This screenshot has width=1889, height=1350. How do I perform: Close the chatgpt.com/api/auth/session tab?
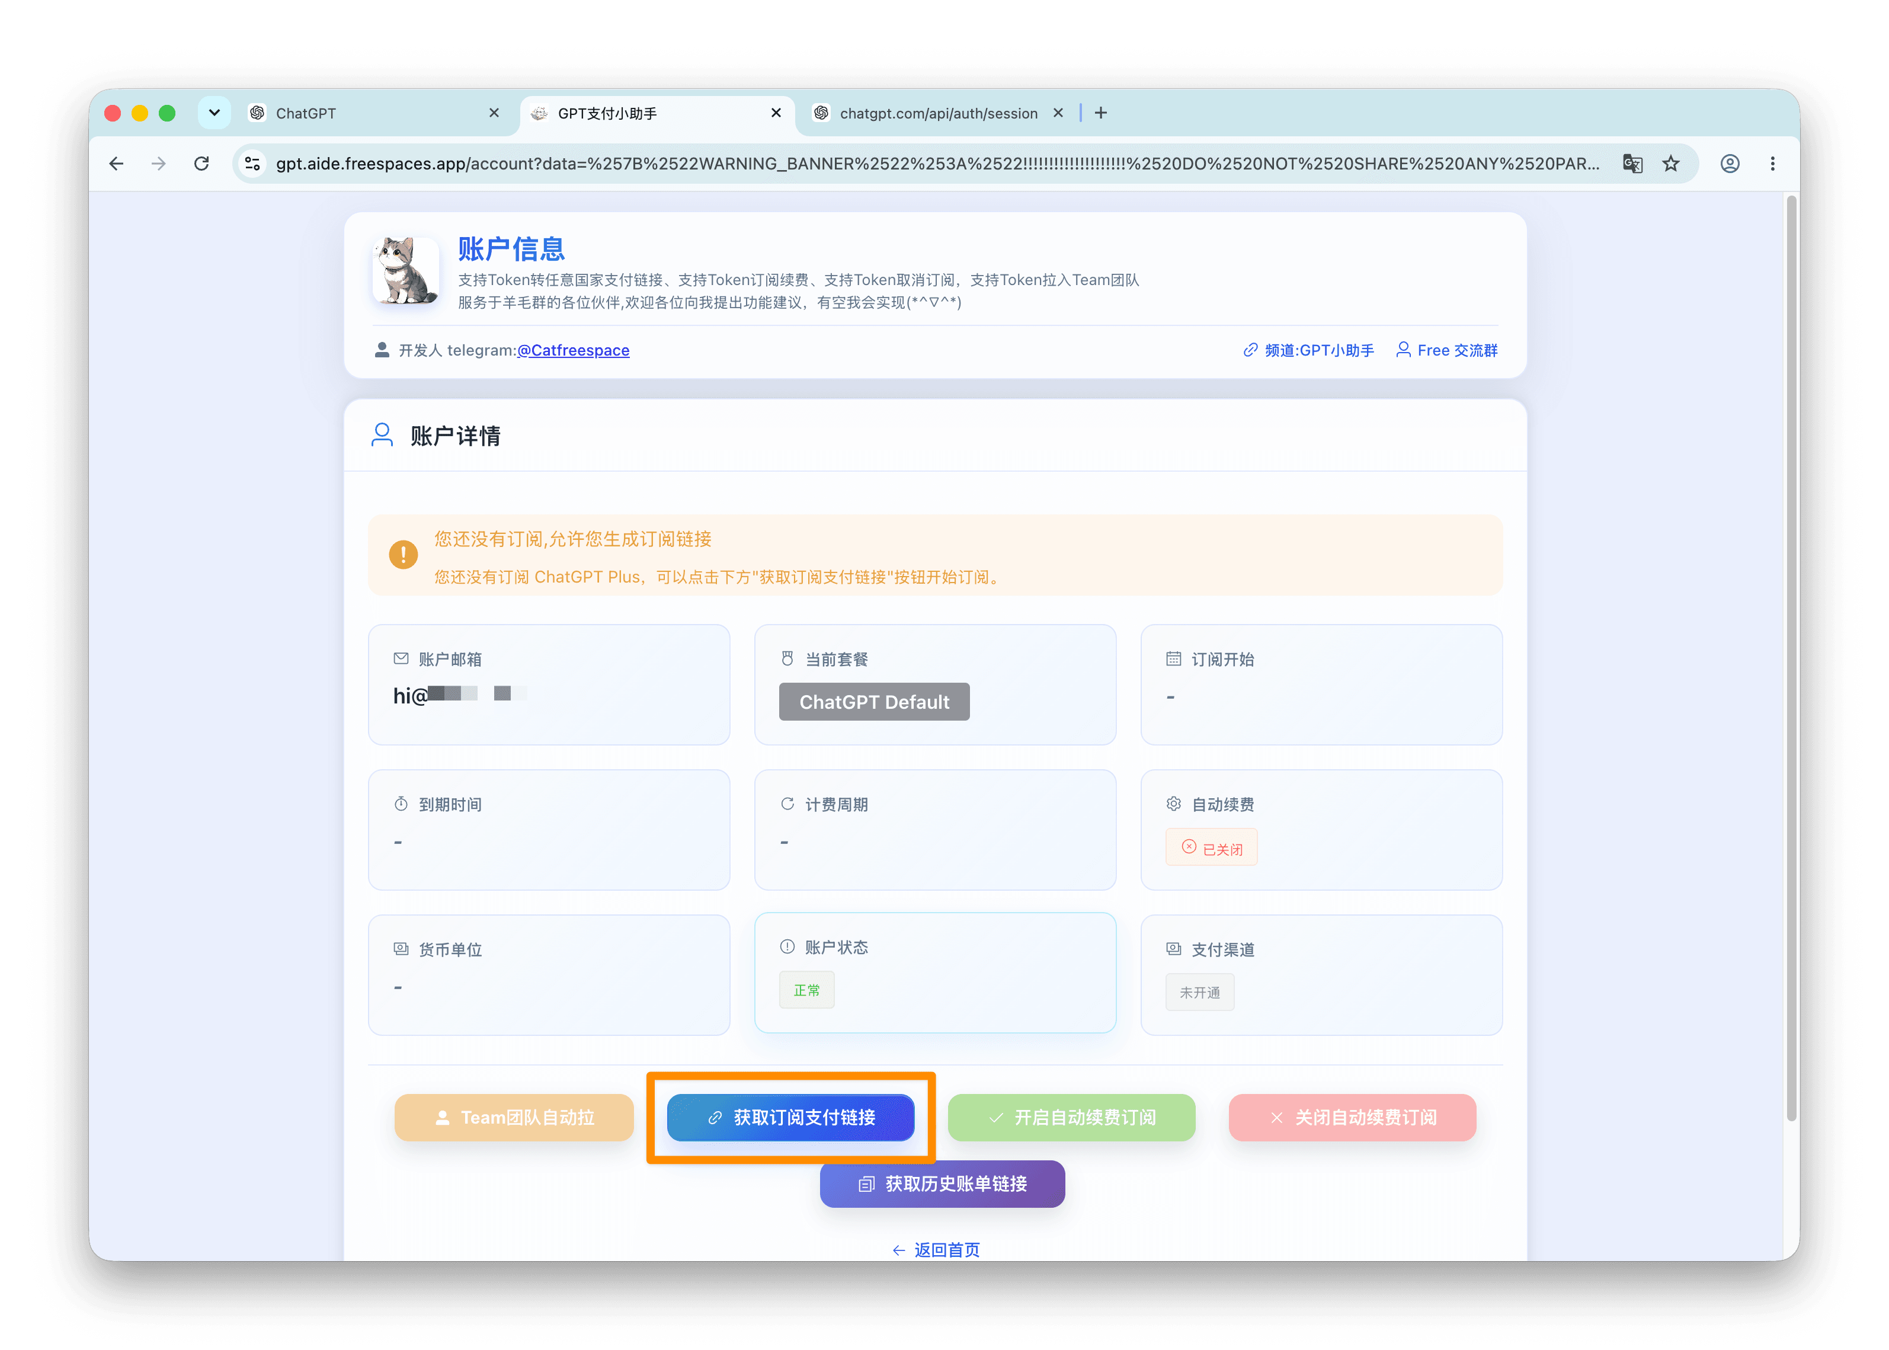[1058, 113]
